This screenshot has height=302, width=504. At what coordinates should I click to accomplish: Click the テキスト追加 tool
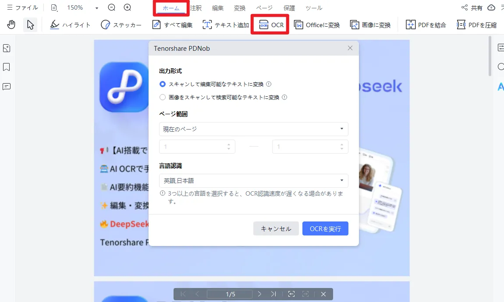click(226, 25)
